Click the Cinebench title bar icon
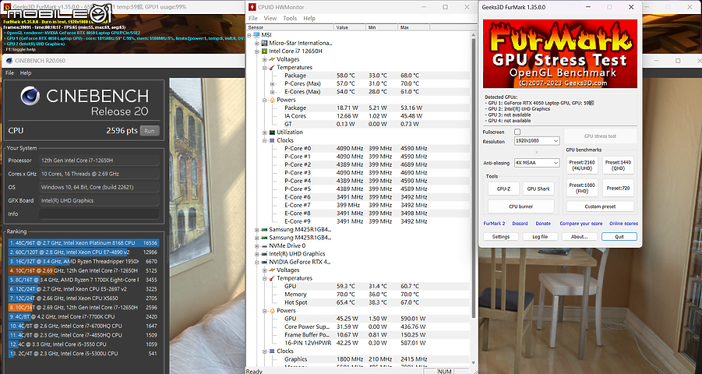Screen dimensions: 702x374 (9, 61)
